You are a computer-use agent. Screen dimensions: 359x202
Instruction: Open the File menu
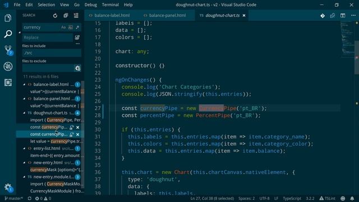pos(17,4)
